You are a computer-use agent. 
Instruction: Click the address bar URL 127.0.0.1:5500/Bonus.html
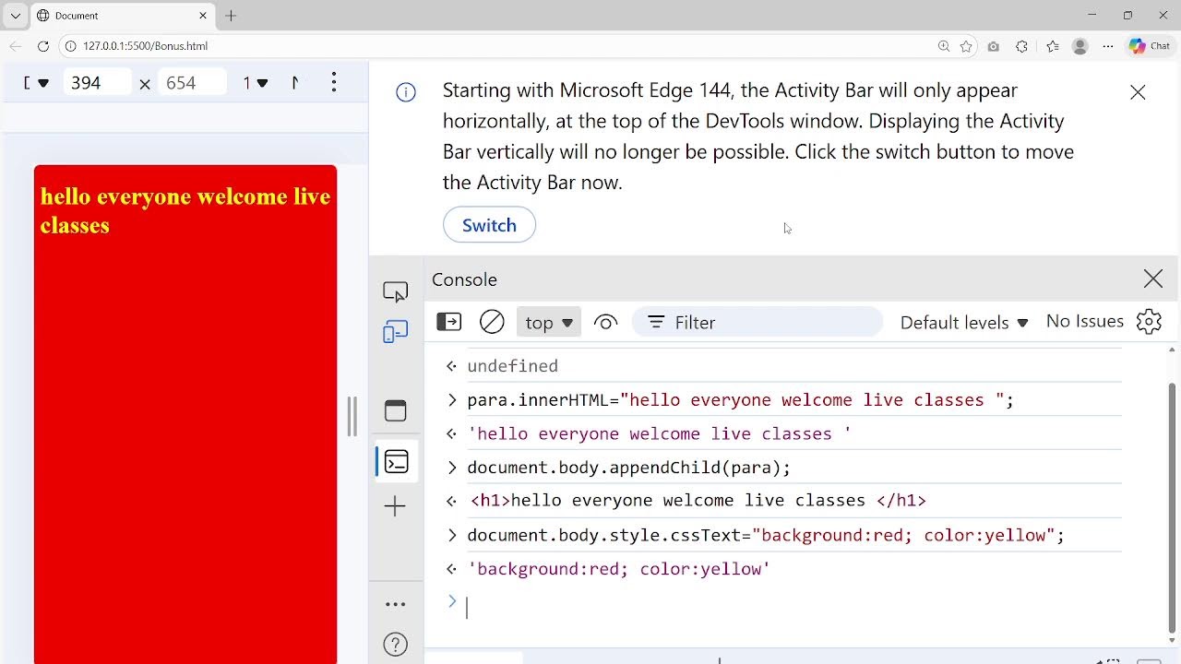145,46
